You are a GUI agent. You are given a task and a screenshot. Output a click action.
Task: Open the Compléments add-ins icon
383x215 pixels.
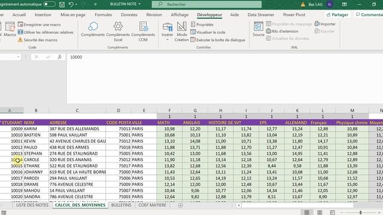tap(93, 29)
